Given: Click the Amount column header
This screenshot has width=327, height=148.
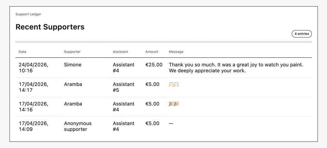Looking at the screenshot, I should (x=152, y=52).
